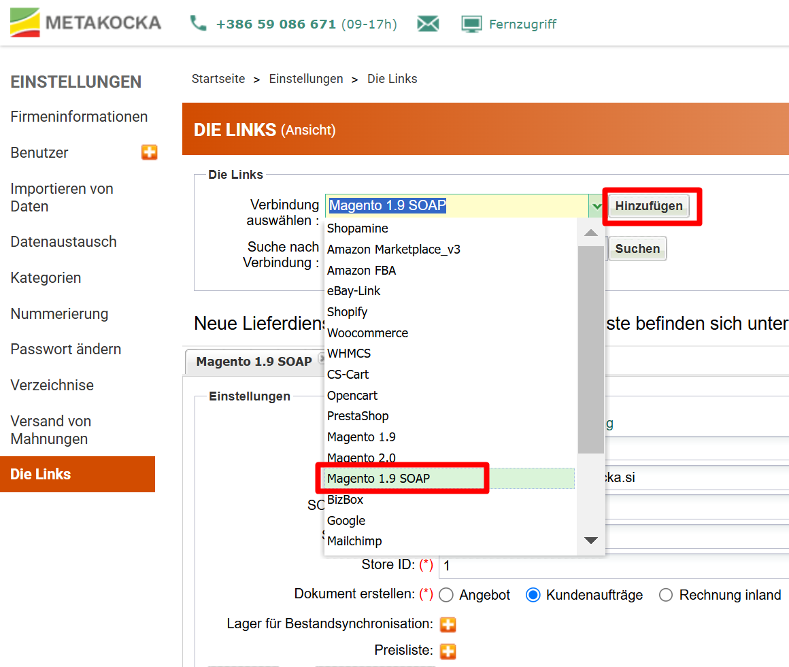The image size is (789, 667).
Task: Click the Fernzugriff monitor icon
Action: point(471,24)
